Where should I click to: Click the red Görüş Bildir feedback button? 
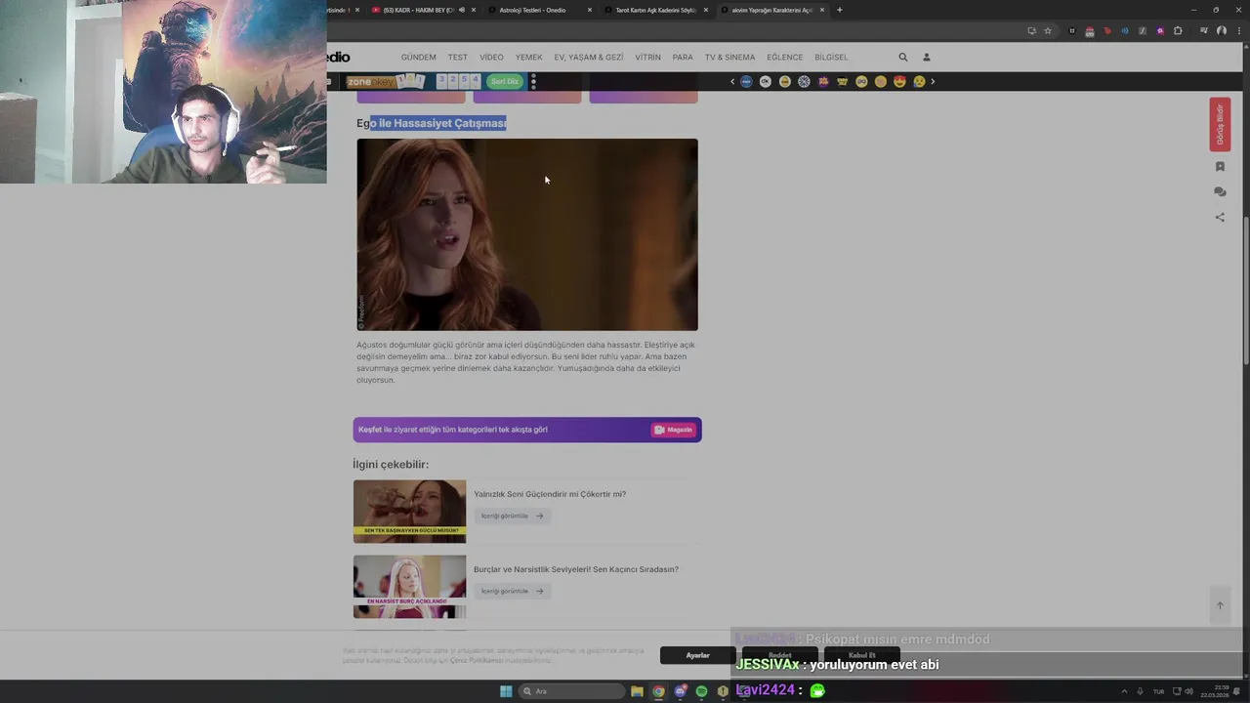pyautogui.click(x=1220, y=124)
